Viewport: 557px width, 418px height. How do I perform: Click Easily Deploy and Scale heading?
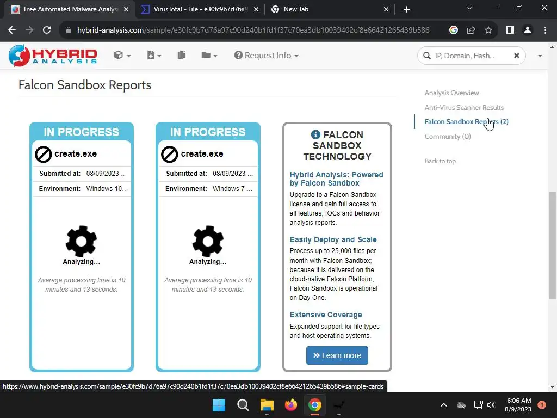333,239
